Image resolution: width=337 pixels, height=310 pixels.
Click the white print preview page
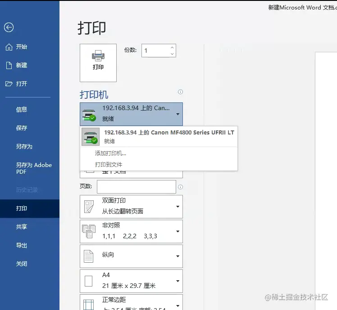(x=326, y=181)
